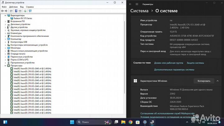The image size is (224, 126).
Task: Click the Windows logo in Характеристики Windows
Action: point(135,81)
